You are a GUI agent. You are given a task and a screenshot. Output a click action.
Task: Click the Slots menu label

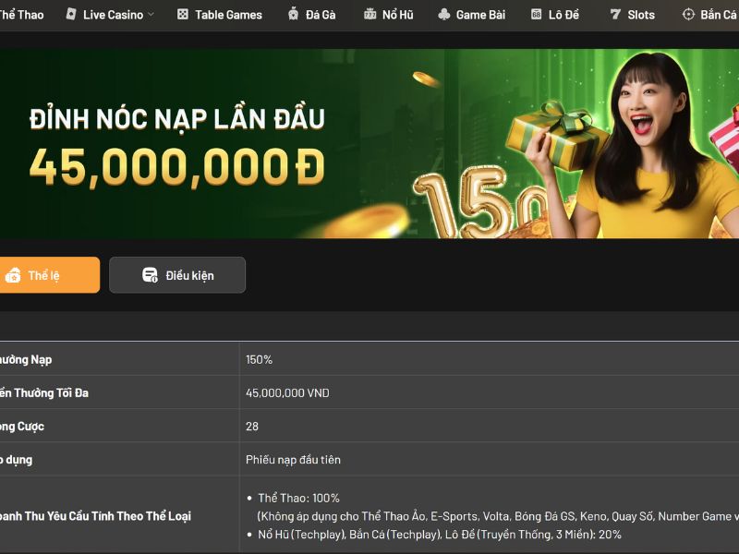coord(641,15)
